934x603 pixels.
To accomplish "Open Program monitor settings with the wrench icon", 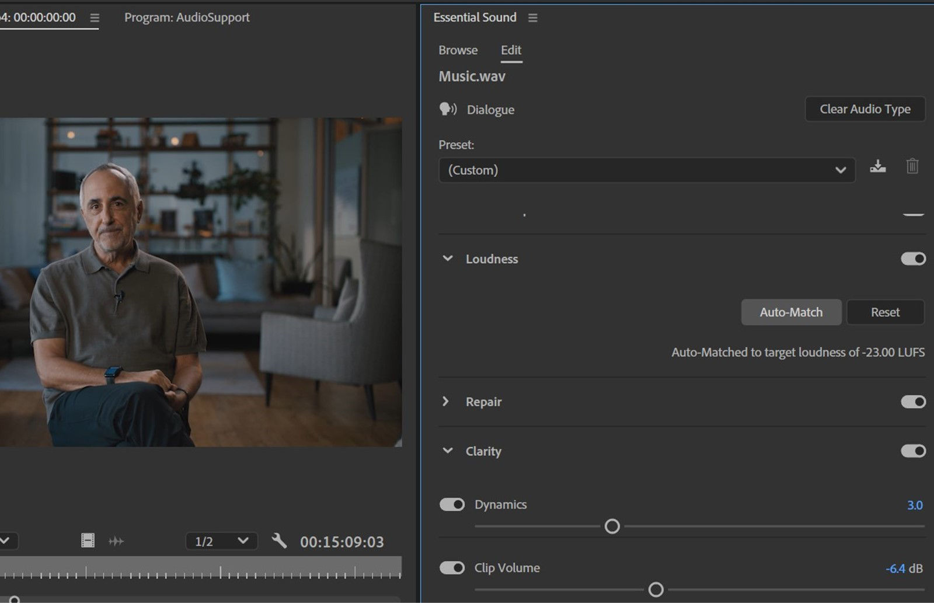I will pos(280,541).
